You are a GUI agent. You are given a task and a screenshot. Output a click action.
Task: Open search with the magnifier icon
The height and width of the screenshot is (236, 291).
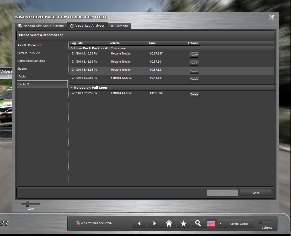tap(198, 223)
